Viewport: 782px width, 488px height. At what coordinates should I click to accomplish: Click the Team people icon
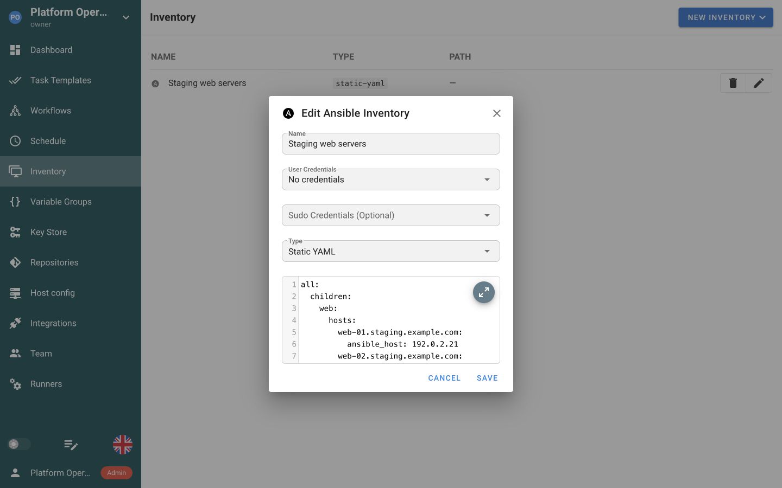[15, 354]
